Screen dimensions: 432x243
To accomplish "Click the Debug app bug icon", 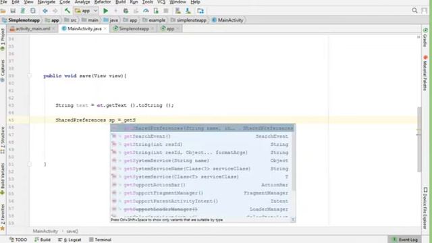I will (126, 11).
